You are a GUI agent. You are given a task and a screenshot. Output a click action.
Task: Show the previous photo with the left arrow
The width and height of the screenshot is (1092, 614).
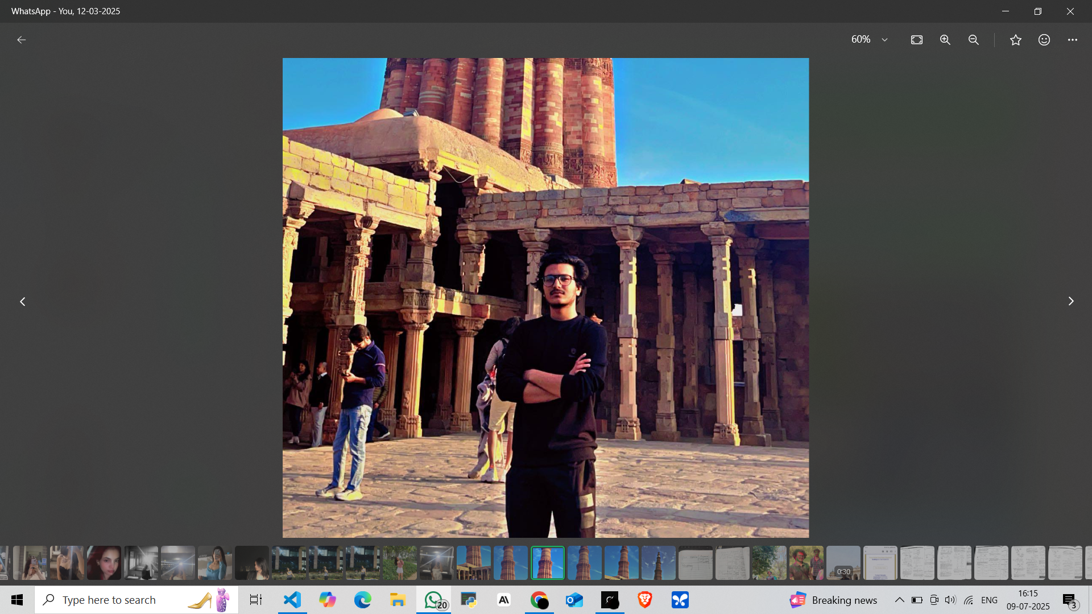[x=22, y=301]
